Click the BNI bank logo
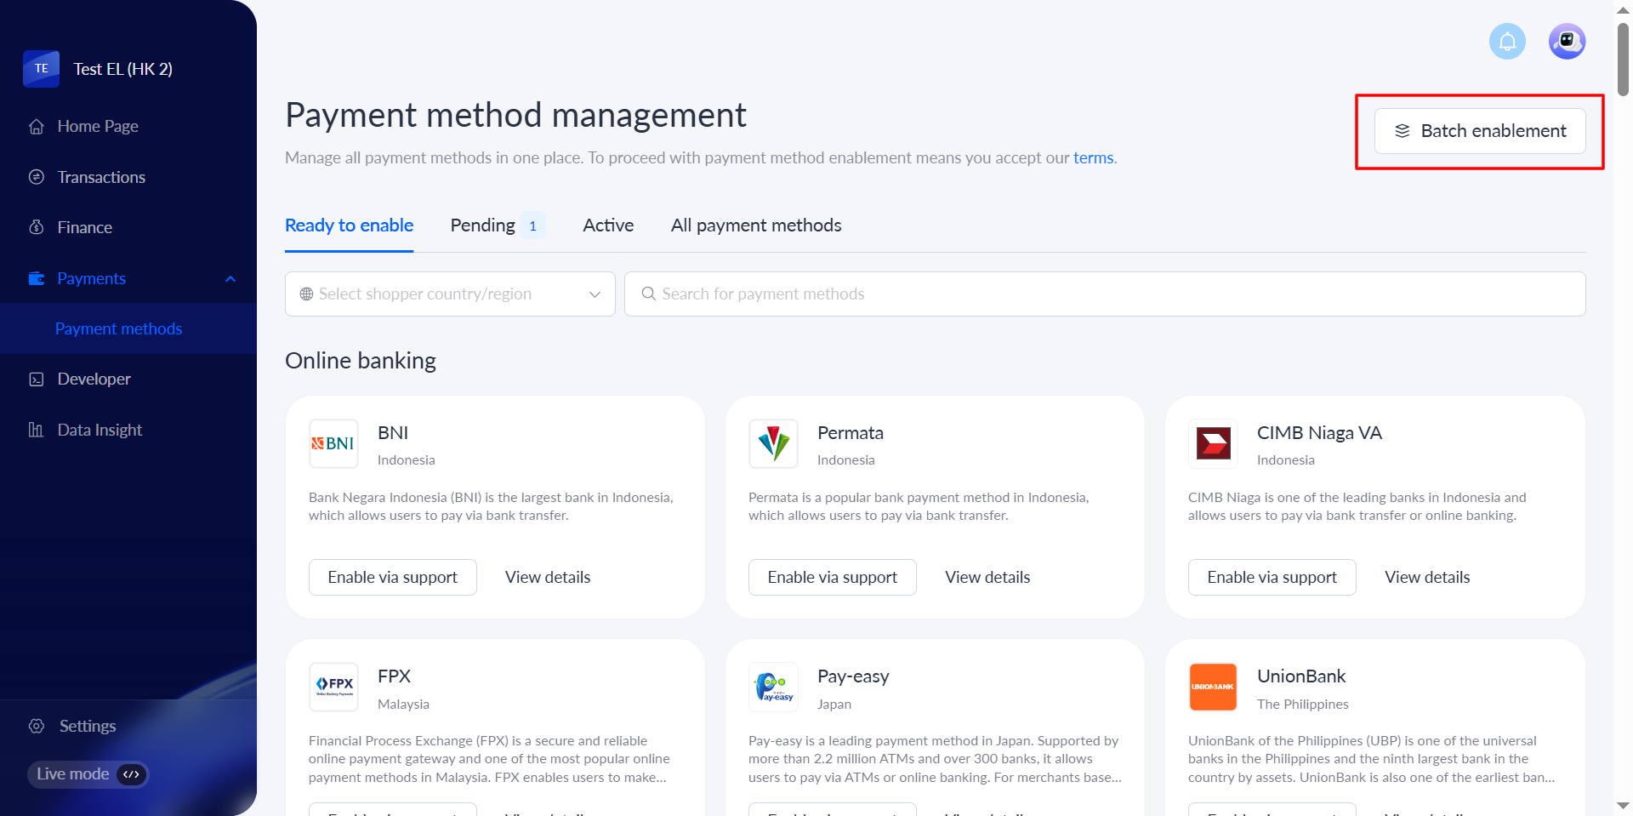 (333, 443)
